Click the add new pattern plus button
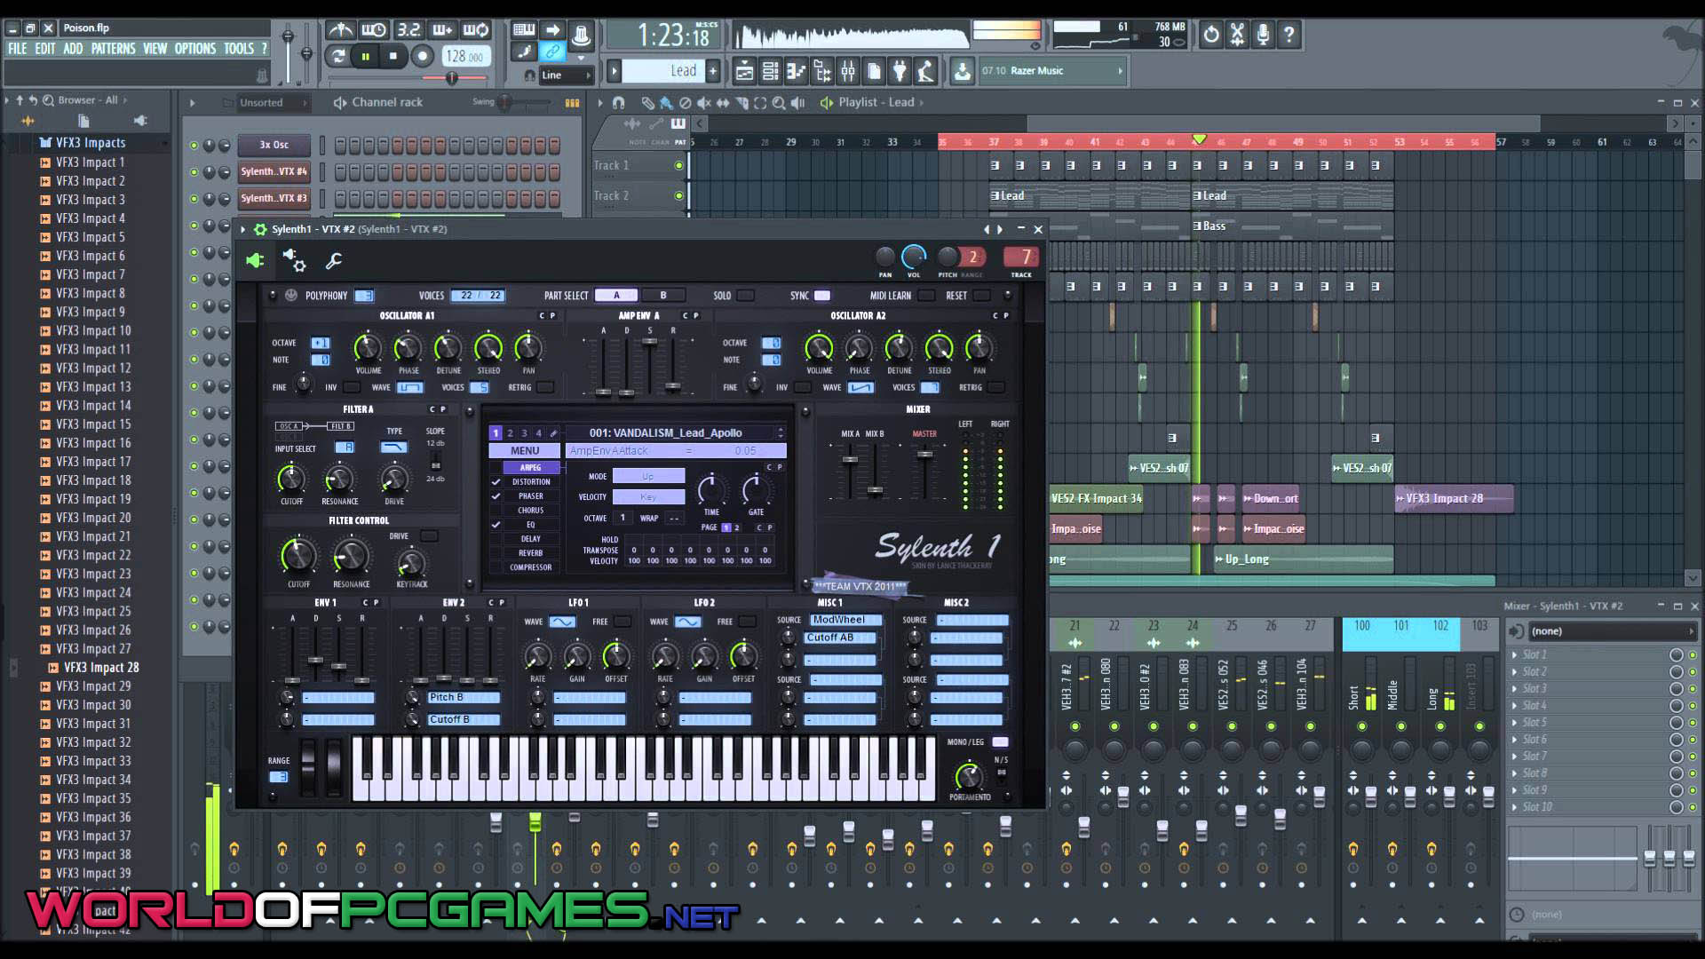 (x=713, y=71)
